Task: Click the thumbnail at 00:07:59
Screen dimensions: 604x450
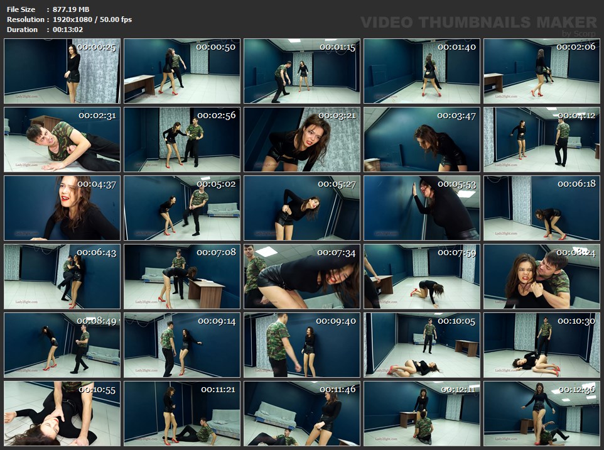Action: click(422, 277)
